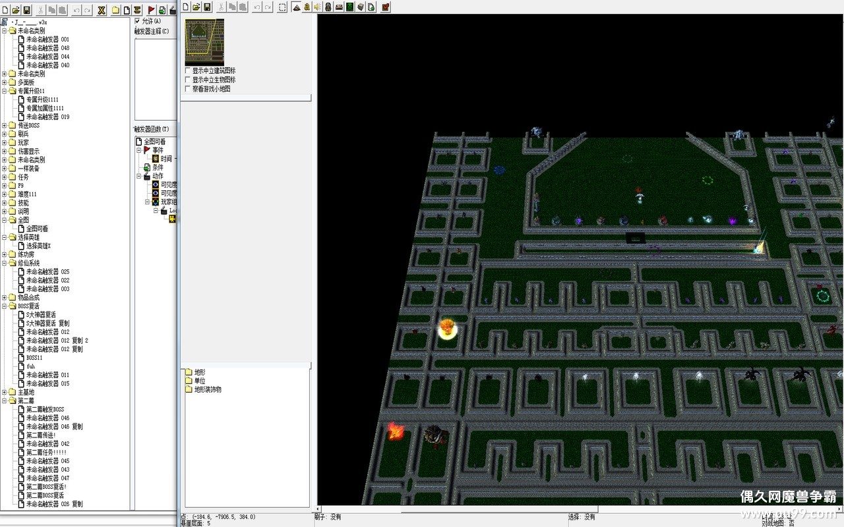Enable 显示中立建筑图标 checkbox

pos(188,70)
